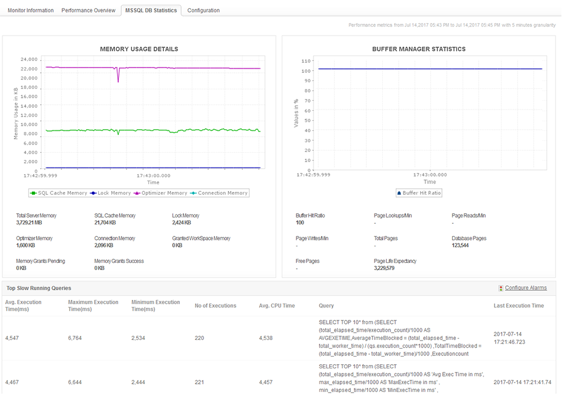The height and width of the screenshot is (395, 568).
Task: Toggle SQL Cache Memory series in legend
Action: point(59,193)
